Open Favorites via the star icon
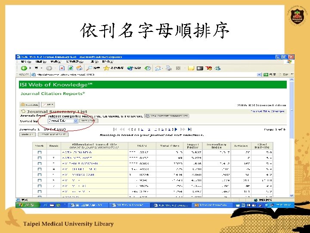 coord(106,68)
